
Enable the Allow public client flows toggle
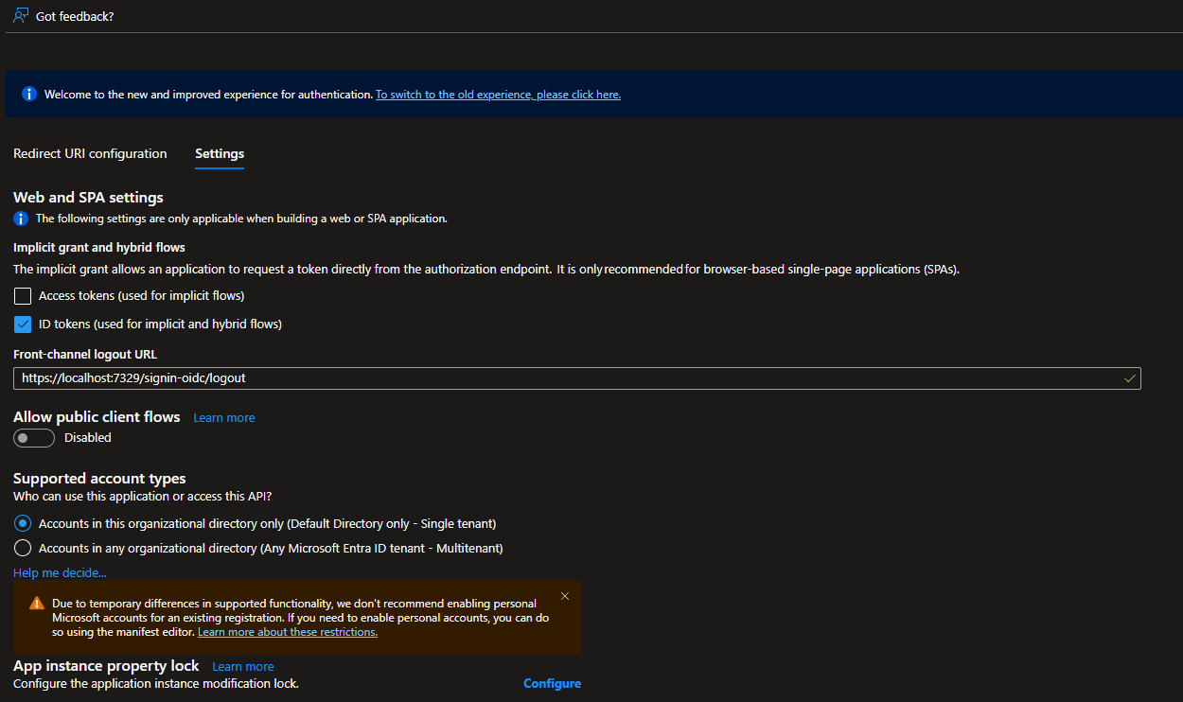[34, 437]
